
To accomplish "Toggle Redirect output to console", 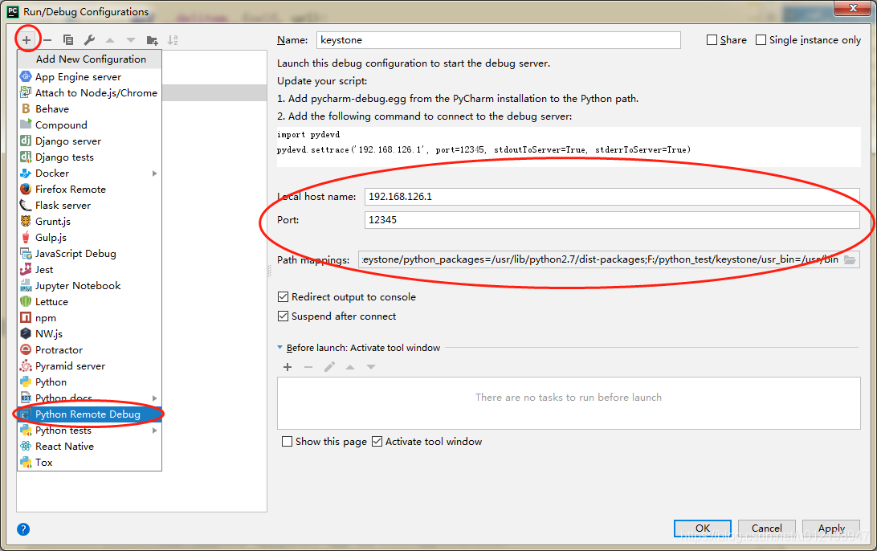I will [283, 297].
